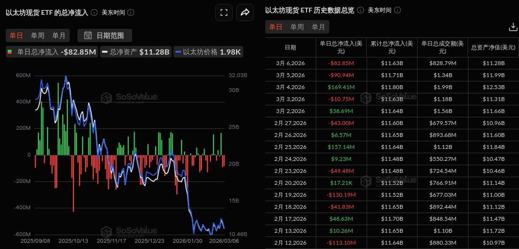Switch chart to 单周 view

pos(37,35)
